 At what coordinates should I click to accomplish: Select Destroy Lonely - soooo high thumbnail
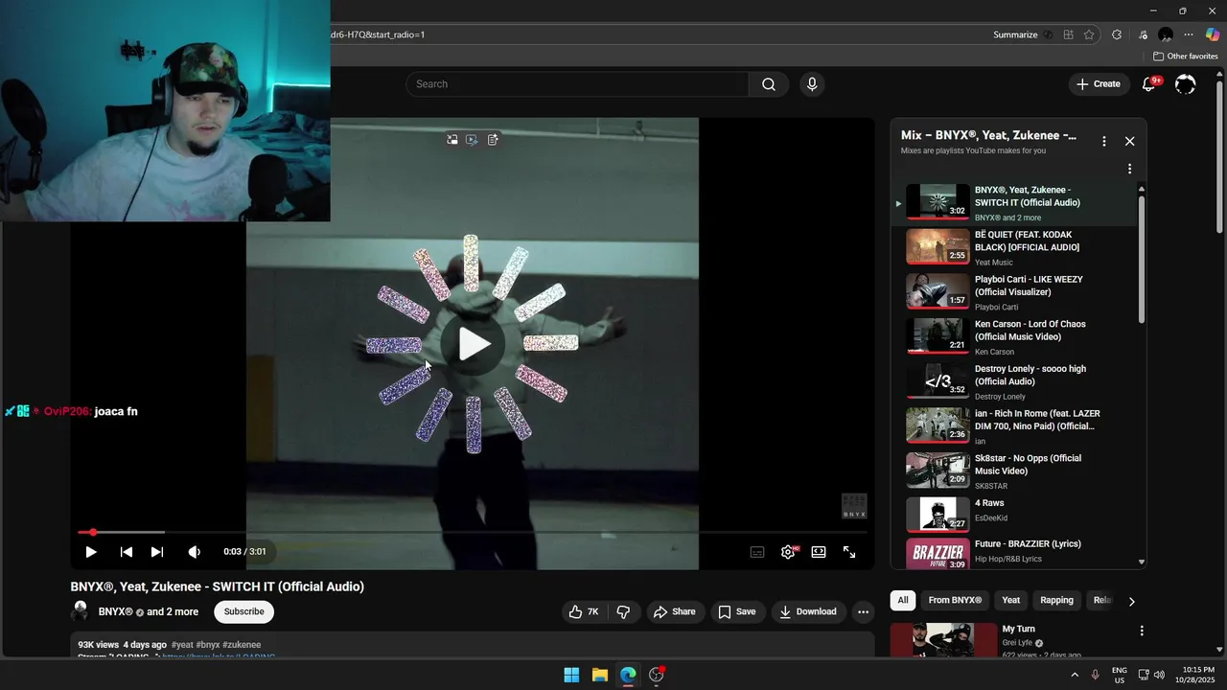click(x=938, y=380)
